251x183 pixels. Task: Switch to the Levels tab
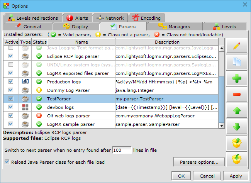(x=225, y=26)
